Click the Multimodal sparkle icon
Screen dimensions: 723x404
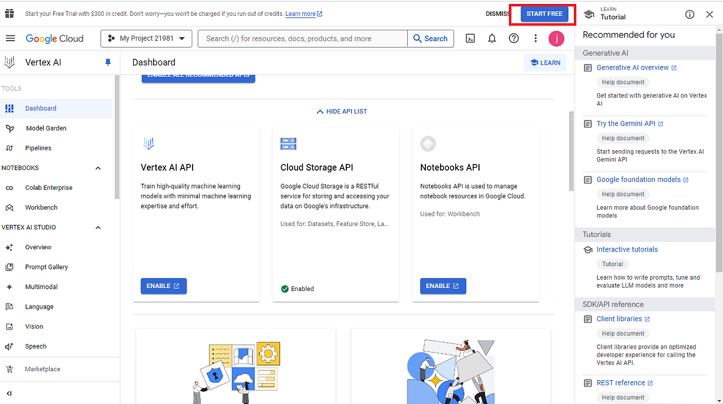(x=10, y=287)
